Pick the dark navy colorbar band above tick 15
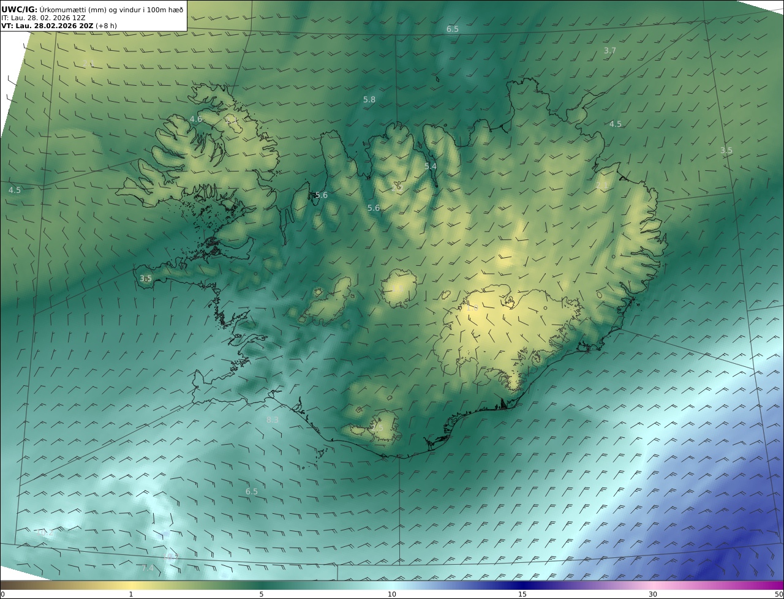 click(x=522, y=585)
